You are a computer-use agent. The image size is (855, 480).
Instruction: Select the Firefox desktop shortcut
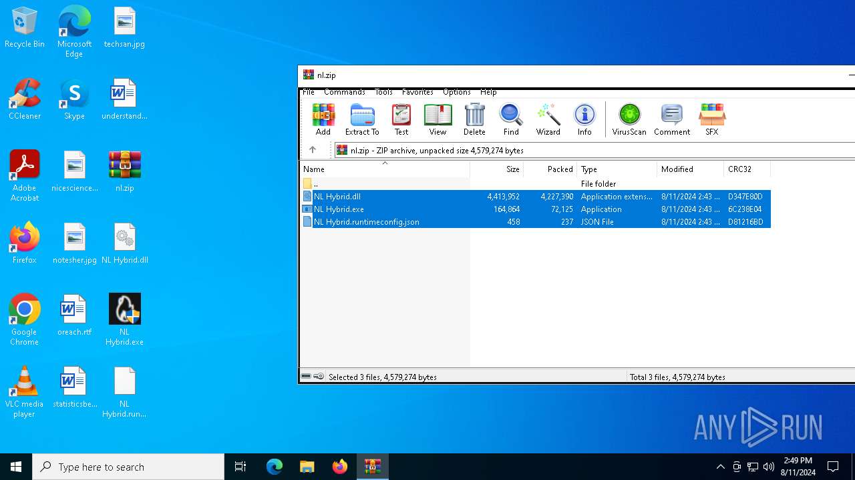[x=25, y=243]
